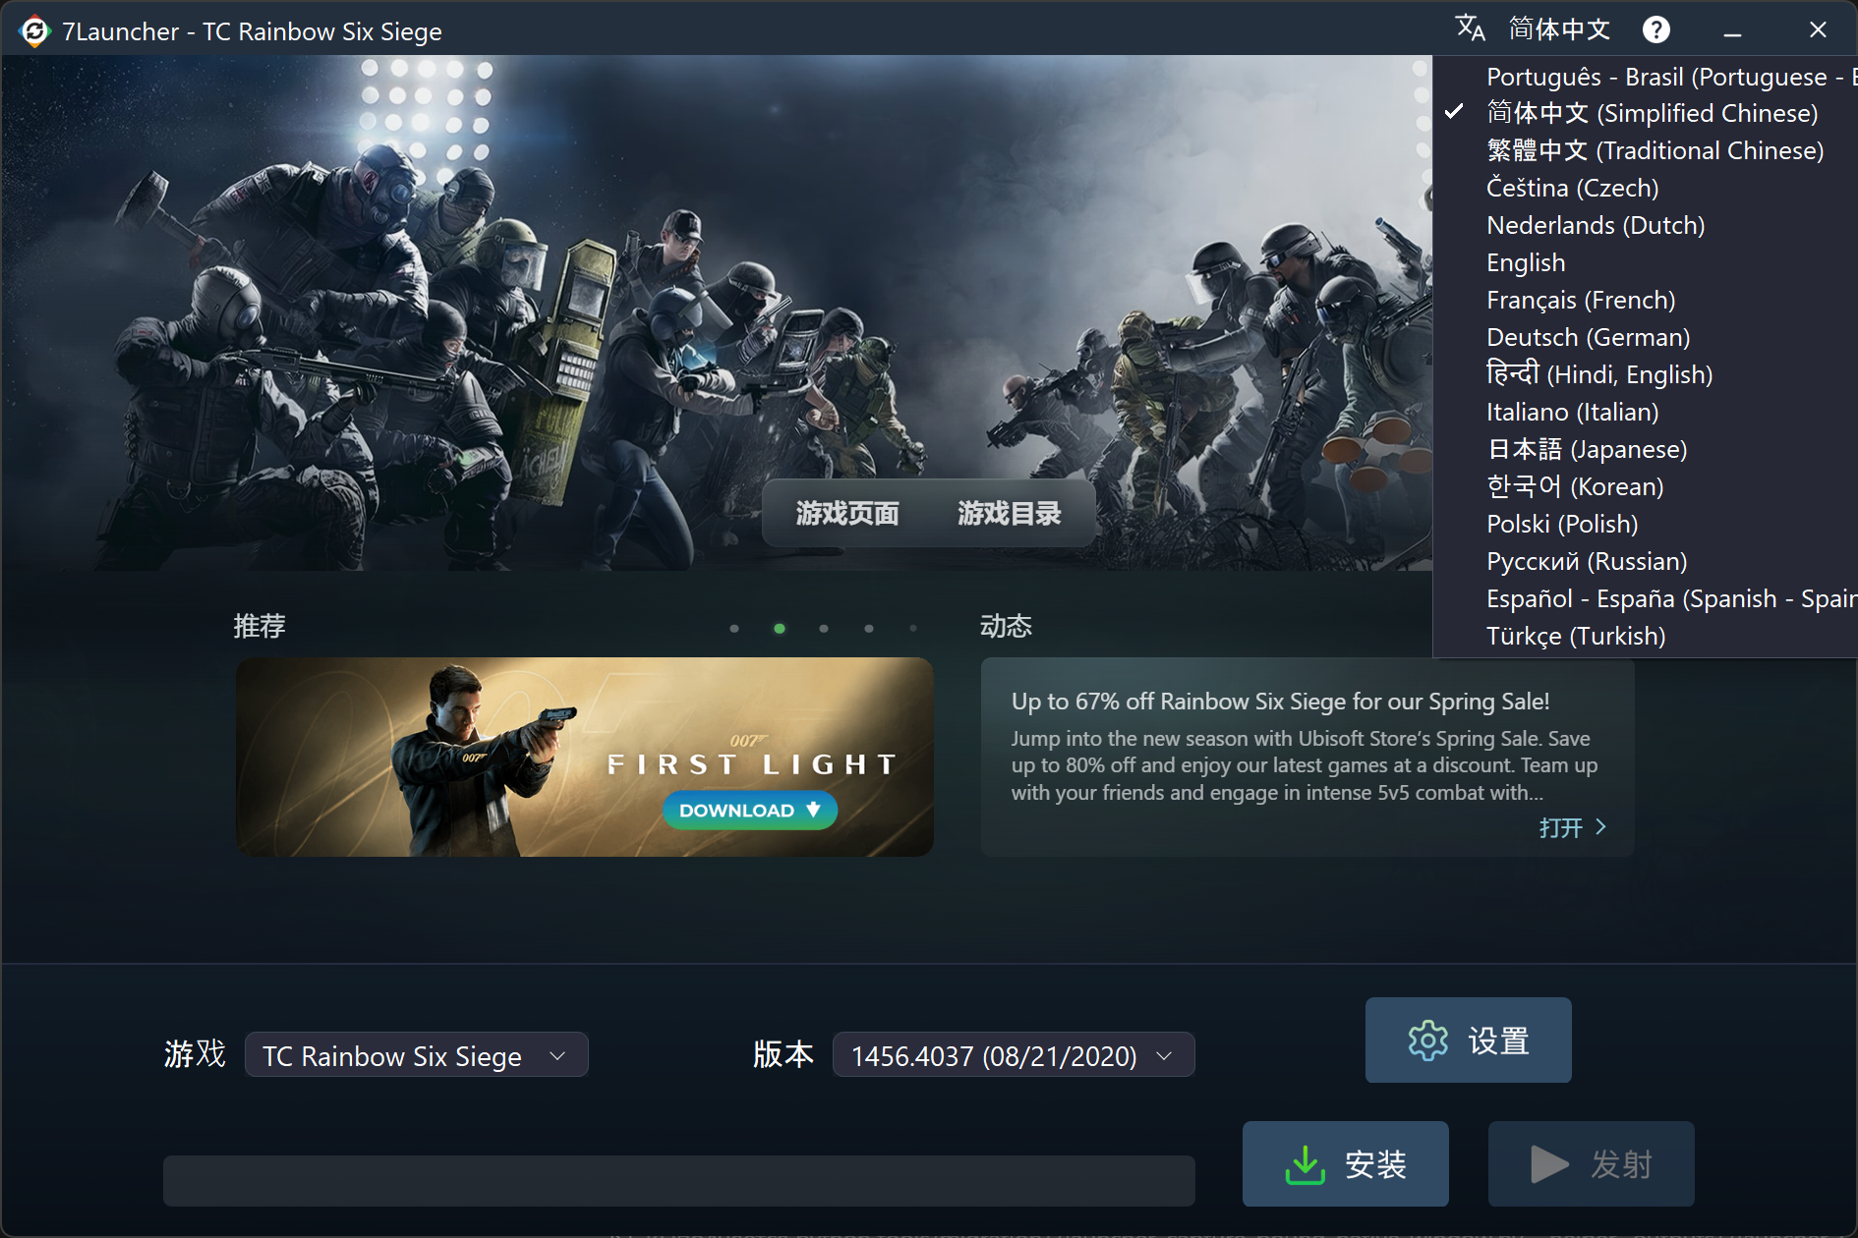This screenshot has width=1858, height=1238.
Task: Click the 发射 launch button
Action: [x=1592, y=1164]
